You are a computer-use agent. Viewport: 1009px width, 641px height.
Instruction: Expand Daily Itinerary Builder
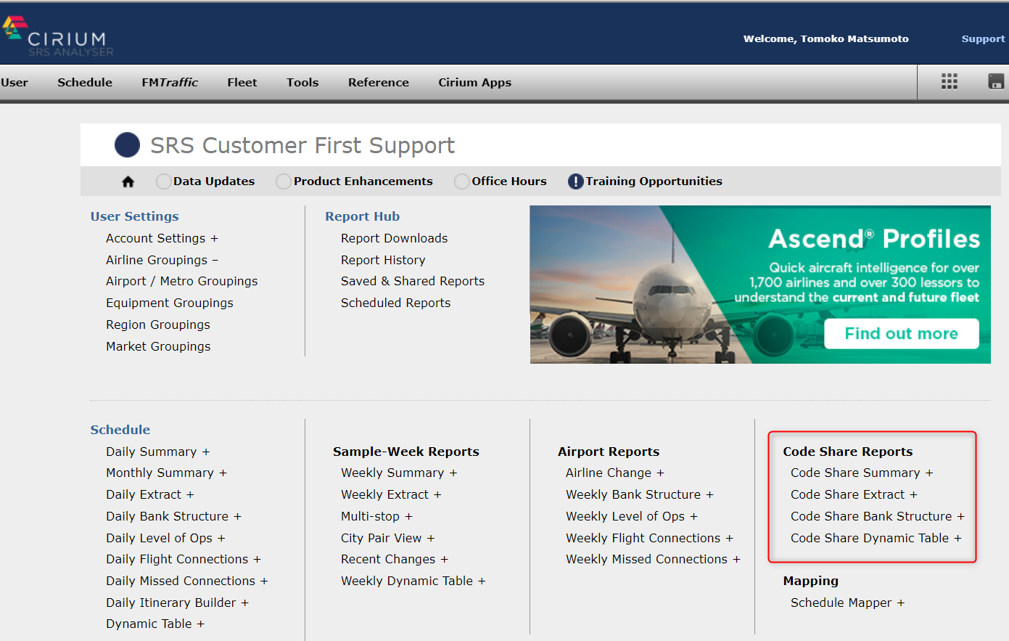(x=177, y=603)
